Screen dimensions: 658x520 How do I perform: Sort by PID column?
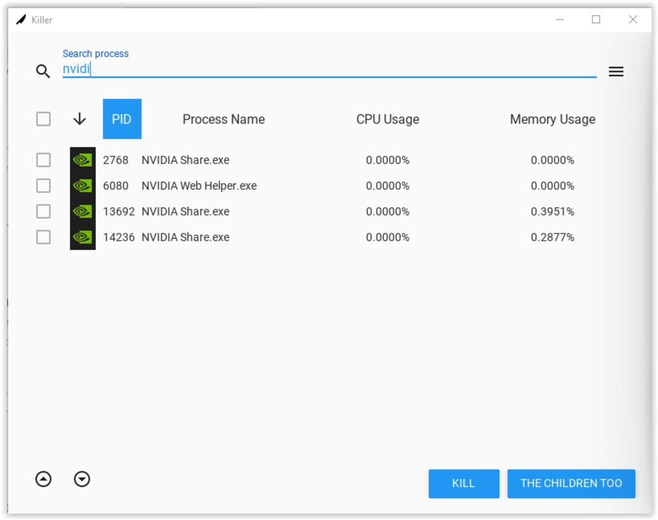click(122, 119)
